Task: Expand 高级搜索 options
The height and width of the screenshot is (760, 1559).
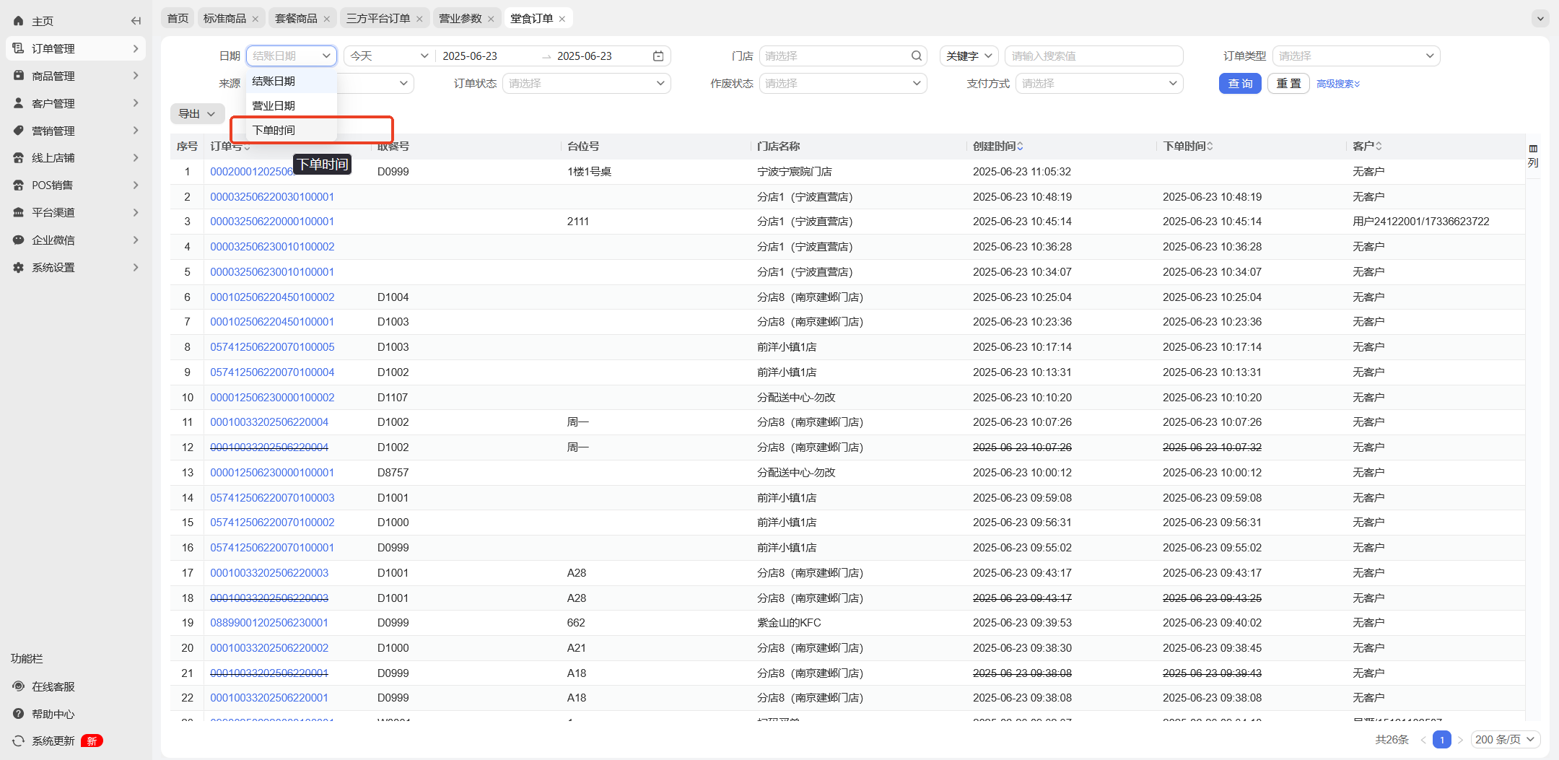Action: [x=1338, y=84]
